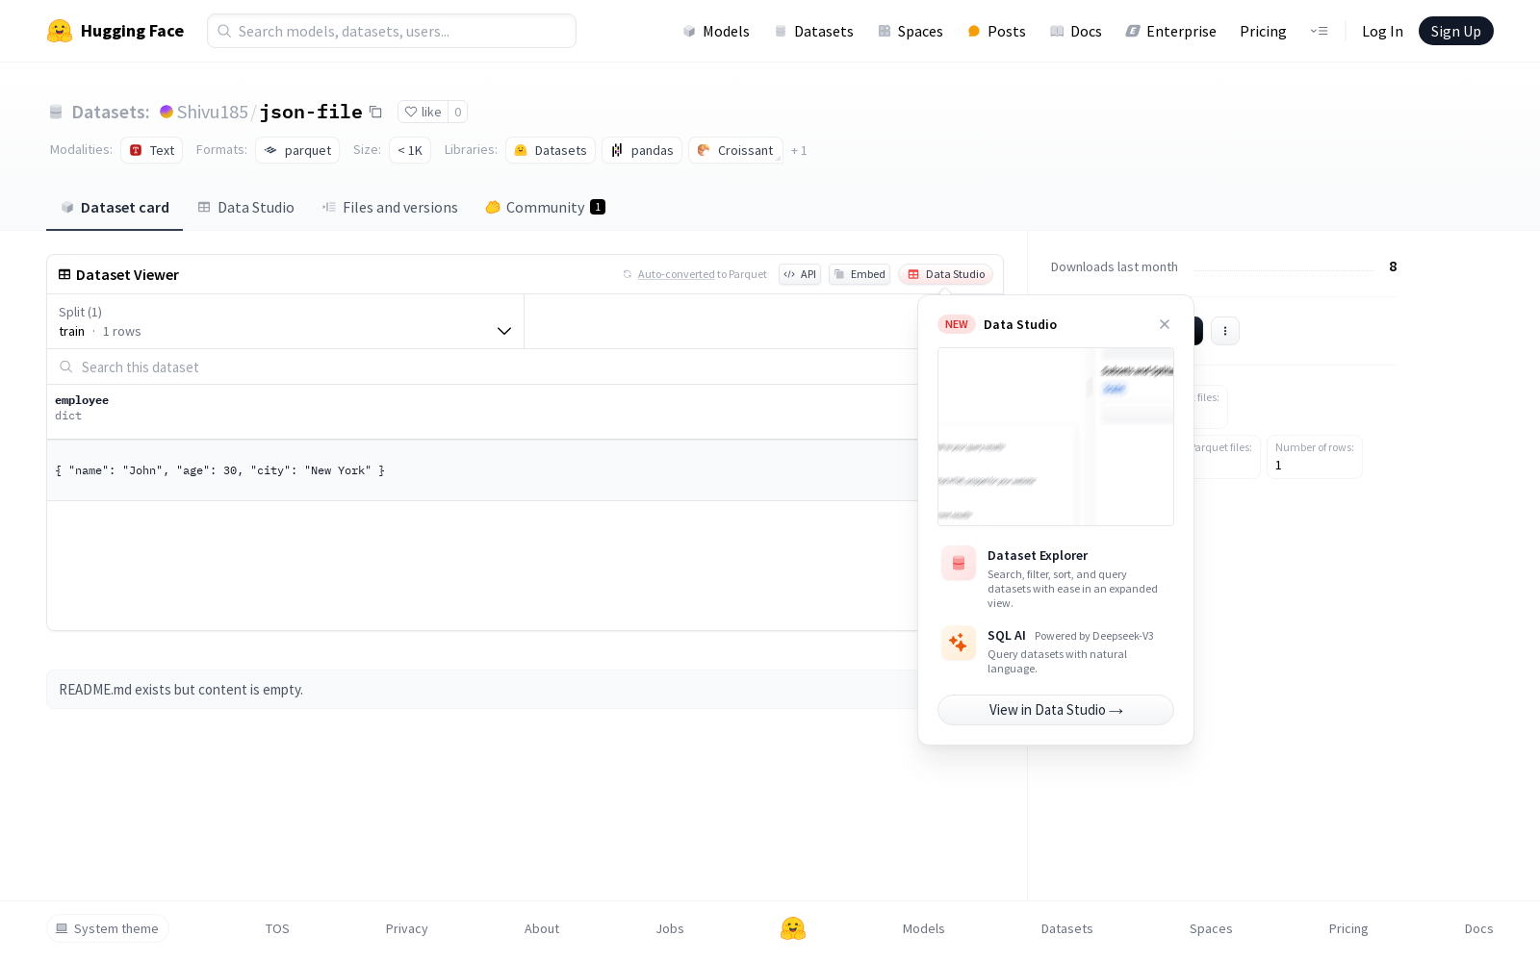Copy dataset name with copy icon
This screenshot has height=962, width=1540.
(376, 113)
